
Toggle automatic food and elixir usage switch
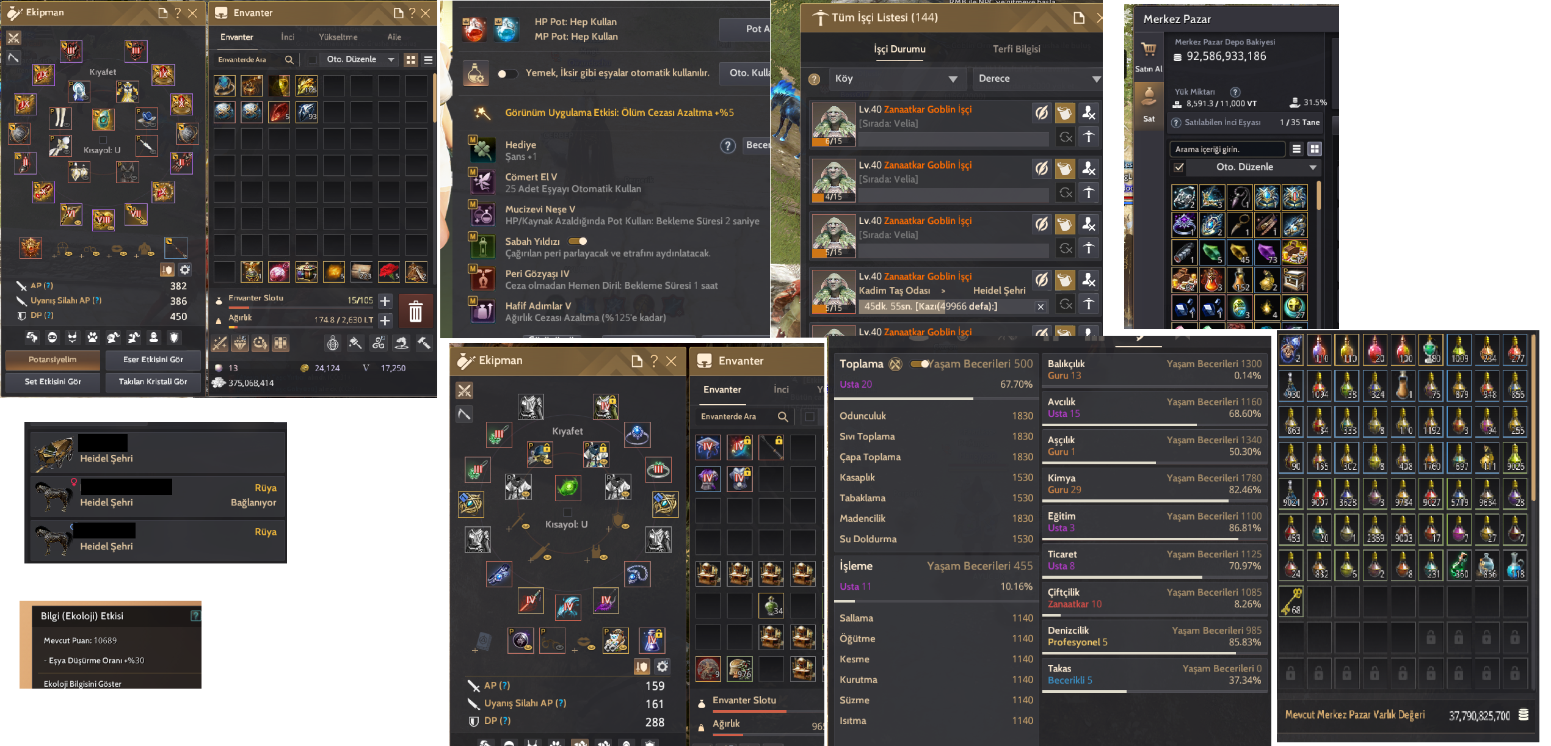507,74
